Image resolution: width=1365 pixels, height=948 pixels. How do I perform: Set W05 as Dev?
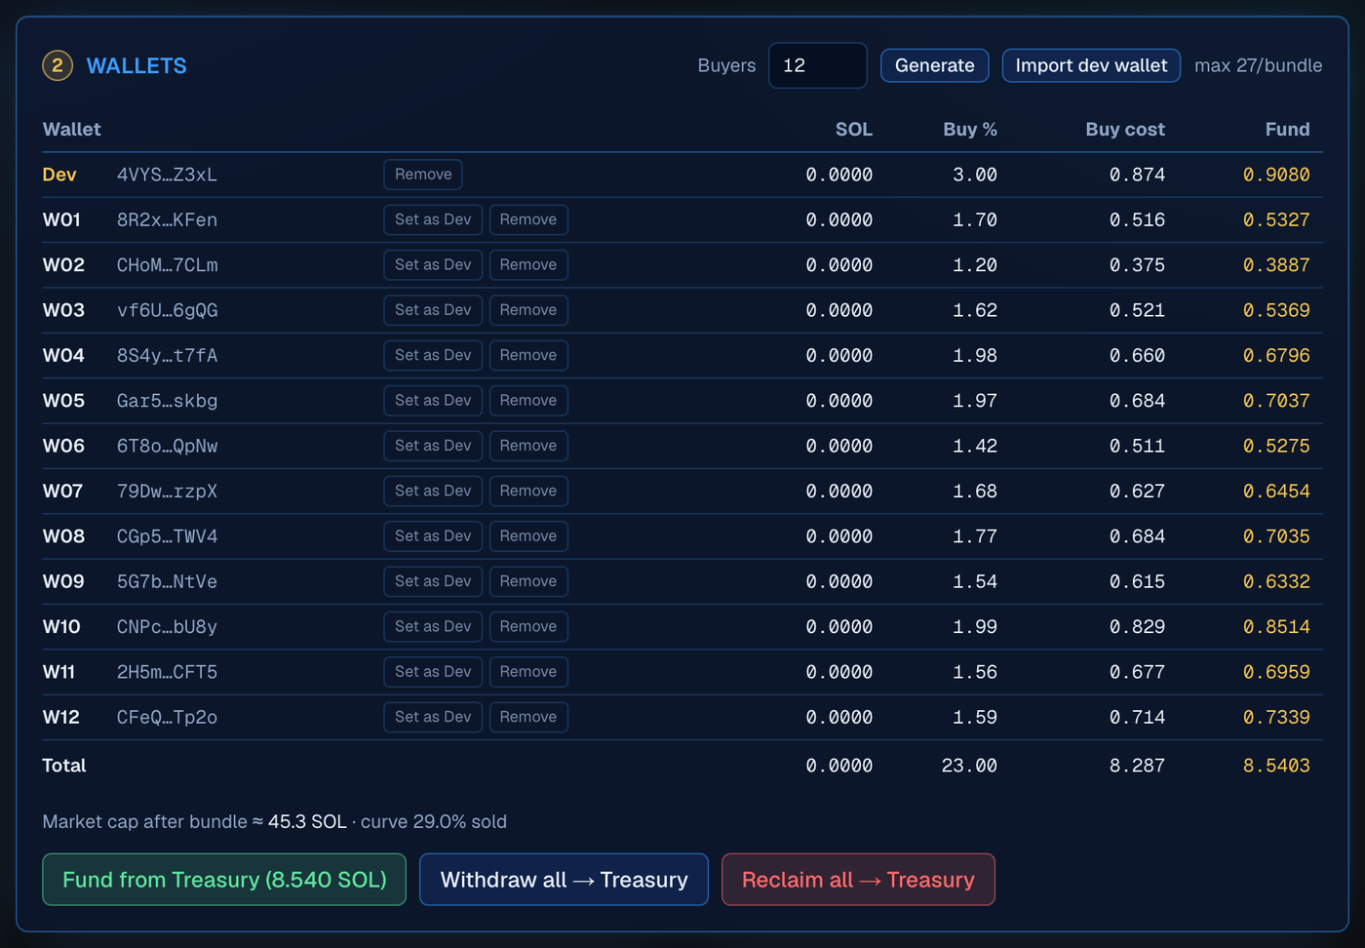433,401
